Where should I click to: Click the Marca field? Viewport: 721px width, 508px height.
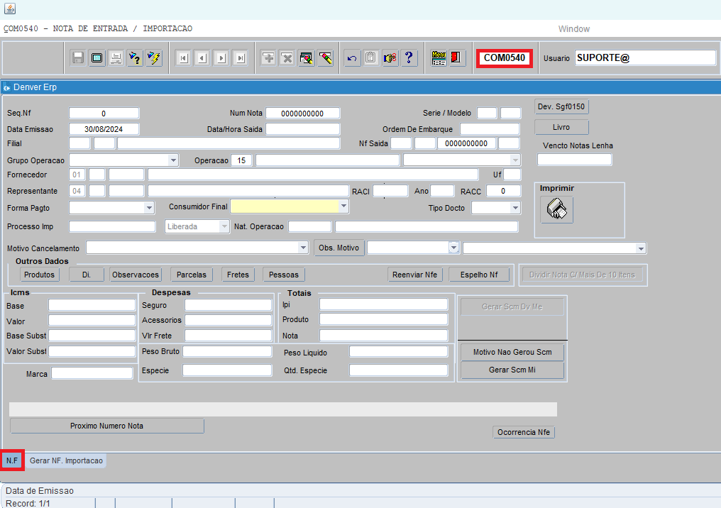(x=92, y=372)
